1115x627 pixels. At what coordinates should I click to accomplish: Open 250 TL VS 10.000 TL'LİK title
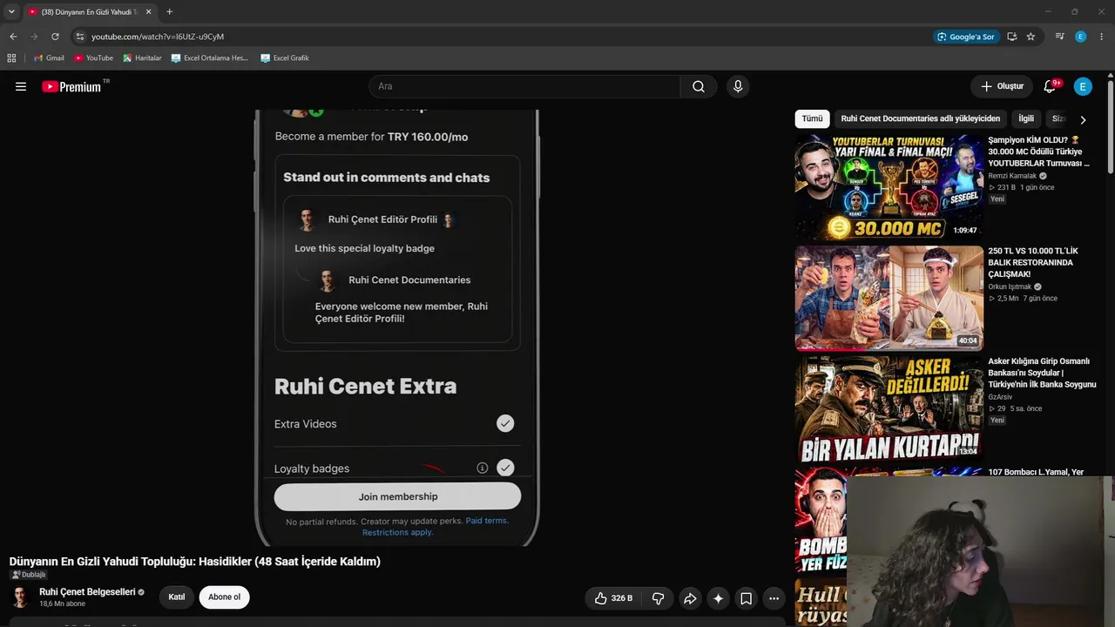pos(1033,262)
